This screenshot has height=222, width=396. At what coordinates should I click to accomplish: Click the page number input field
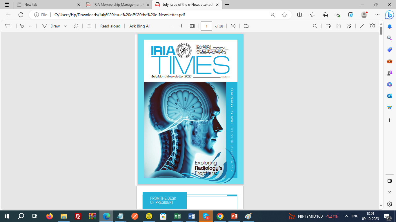coord(206,26)
